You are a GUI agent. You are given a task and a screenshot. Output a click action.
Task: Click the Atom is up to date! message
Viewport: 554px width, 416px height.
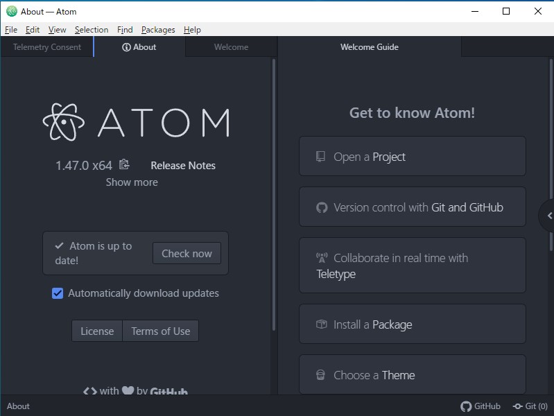(94, 253)
